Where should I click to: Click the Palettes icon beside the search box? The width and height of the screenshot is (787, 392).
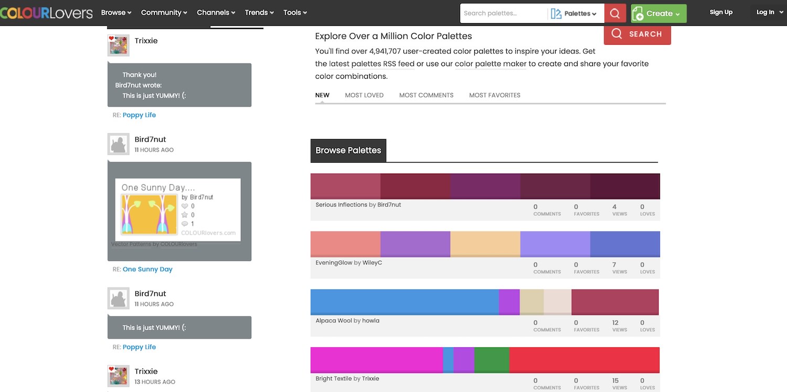coord(556,14)
